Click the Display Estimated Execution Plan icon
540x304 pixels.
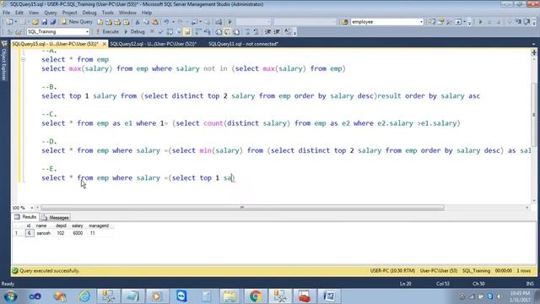click(170, 32)
